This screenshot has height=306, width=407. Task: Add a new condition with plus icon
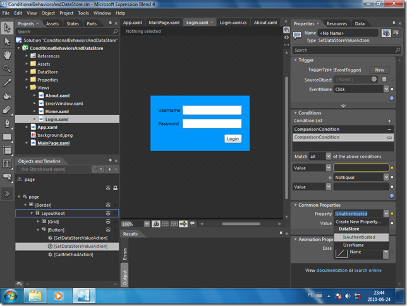point(389,121)
